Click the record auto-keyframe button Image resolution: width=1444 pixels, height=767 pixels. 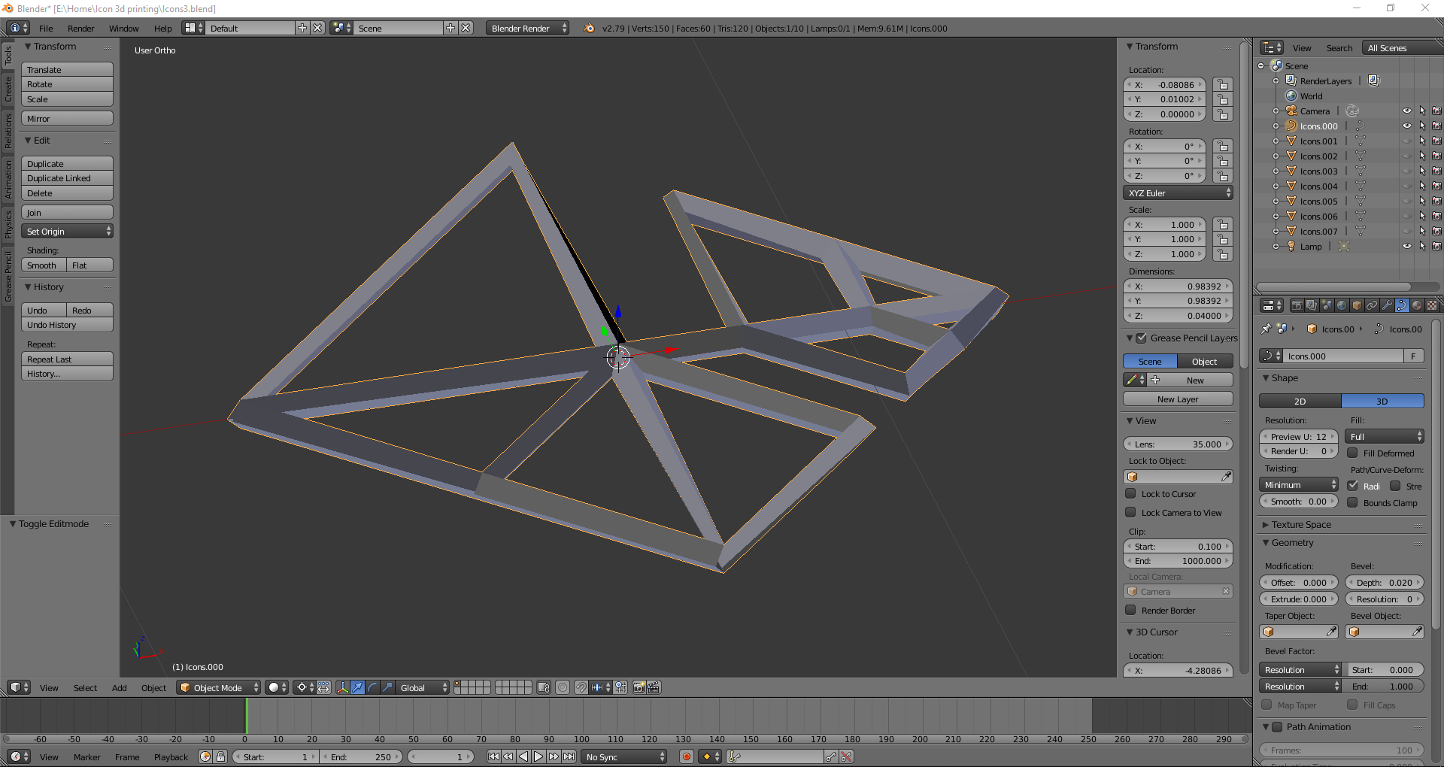coord(686,756)
